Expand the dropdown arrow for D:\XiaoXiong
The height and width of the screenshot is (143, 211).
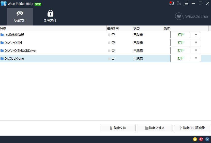point(196,58)
